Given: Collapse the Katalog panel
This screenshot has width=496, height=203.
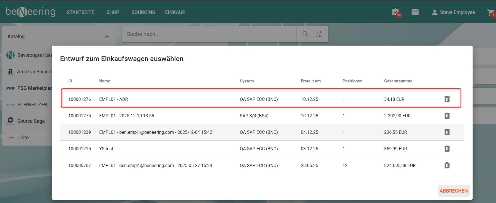Looking at the screenshot, I should coord(107,37).
